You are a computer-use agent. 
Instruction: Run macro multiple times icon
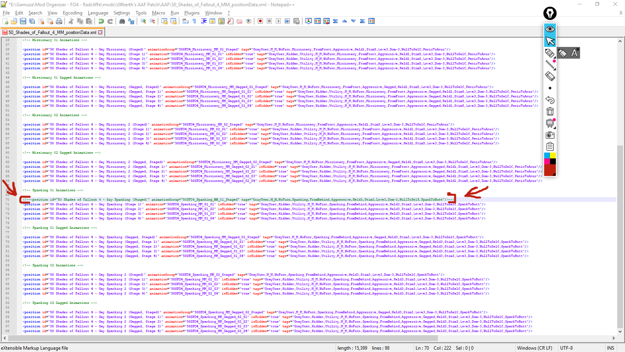[x=287, y=21]
